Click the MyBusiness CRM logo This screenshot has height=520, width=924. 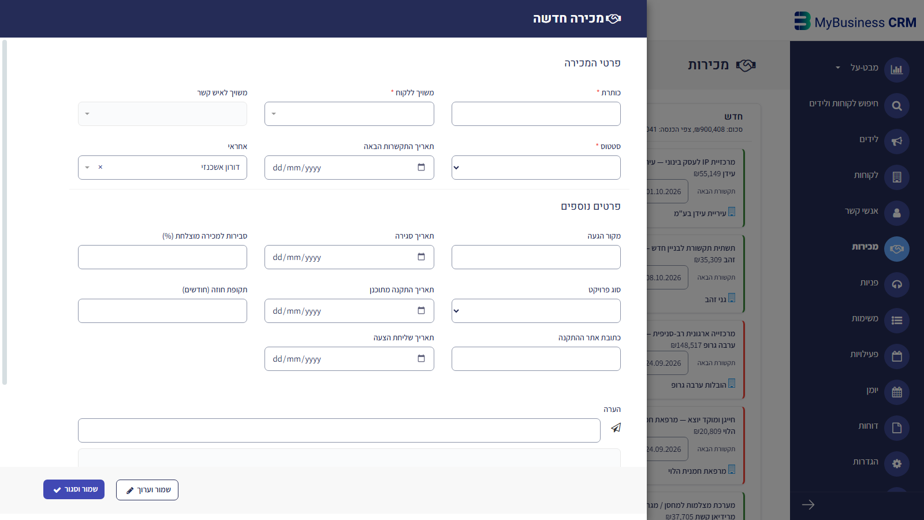point(855,22)
